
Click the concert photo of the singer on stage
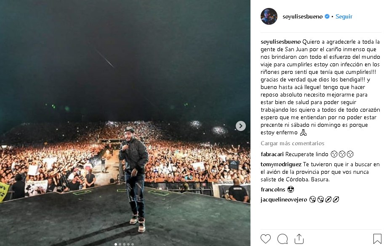tap(125, 123)
